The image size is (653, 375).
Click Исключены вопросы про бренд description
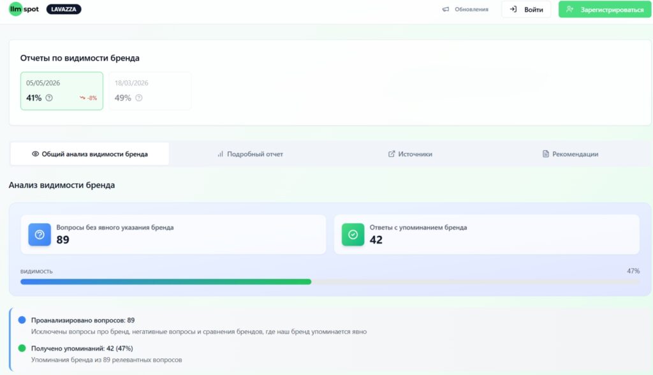199,332
